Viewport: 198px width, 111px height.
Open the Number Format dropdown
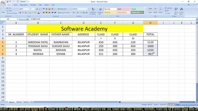tap(87, 9)
